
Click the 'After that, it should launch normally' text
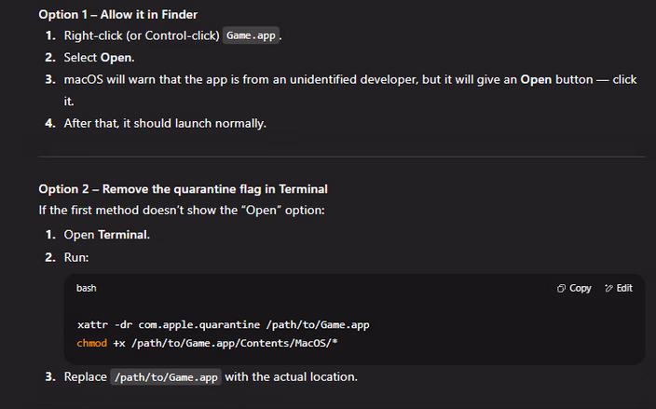coord(165,123)
